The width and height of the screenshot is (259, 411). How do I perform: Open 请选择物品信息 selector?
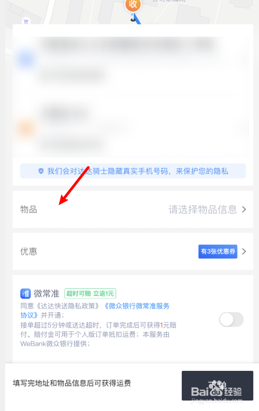(x=203, y=209)
